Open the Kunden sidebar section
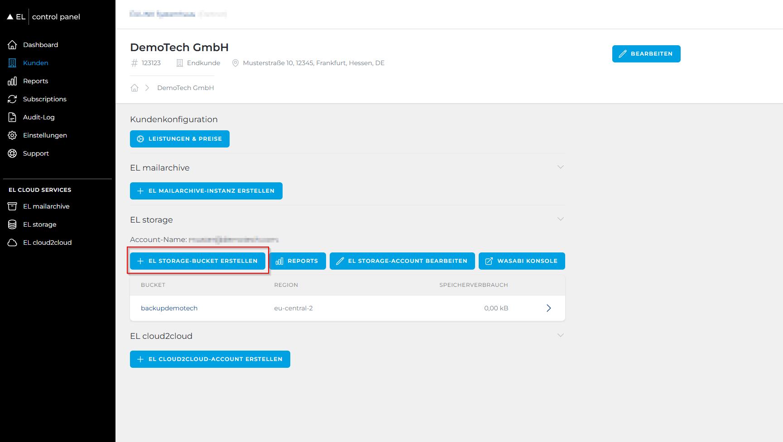The image size is (783, 442). pos(35,63)
